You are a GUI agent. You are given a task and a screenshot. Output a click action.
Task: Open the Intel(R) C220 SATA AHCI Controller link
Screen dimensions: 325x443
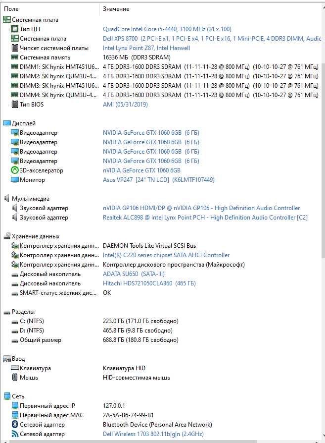pos(166,255)
